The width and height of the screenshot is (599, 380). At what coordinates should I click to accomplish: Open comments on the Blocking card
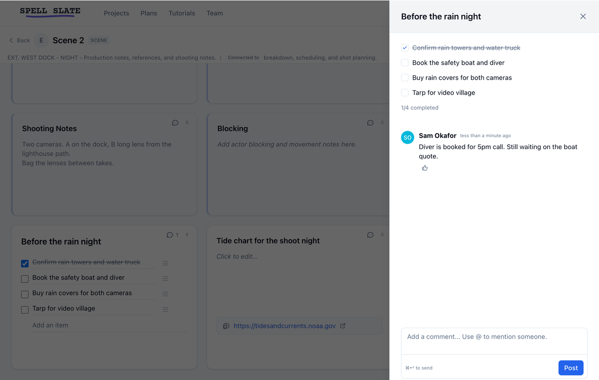[x=370, y=123]
